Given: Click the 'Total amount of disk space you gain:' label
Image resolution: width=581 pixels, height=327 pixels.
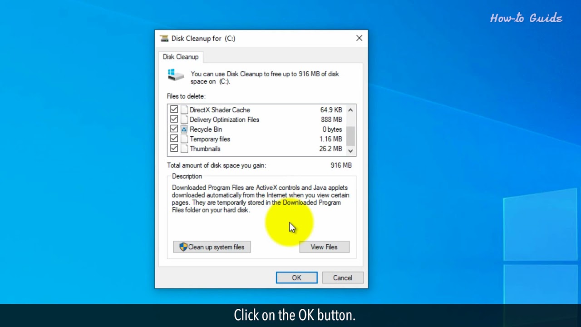Looking at the screenshot, I should click(x=217, y=165).
